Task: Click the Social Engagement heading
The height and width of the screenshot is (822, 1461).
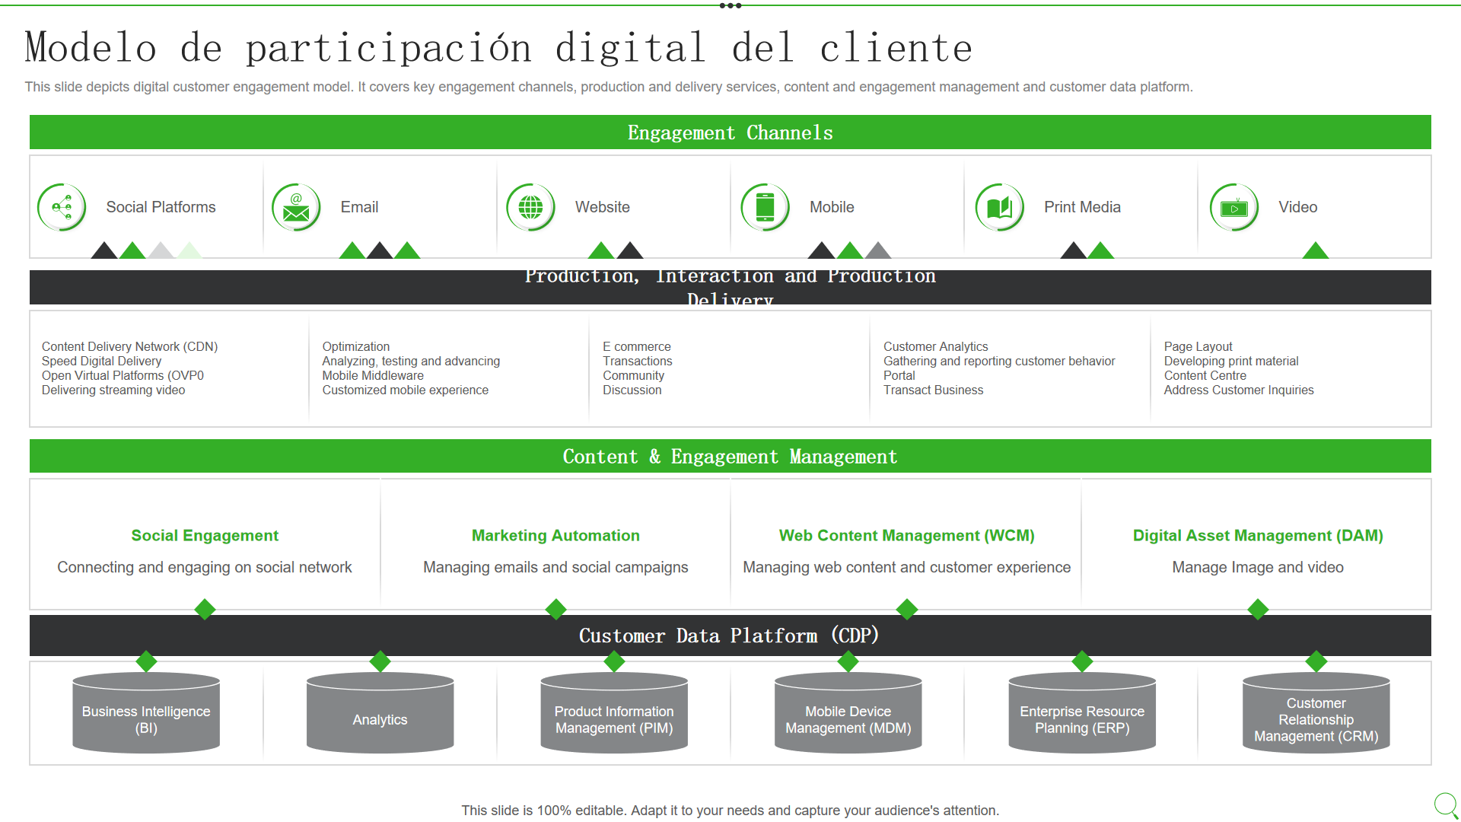Action: (205, 535)
